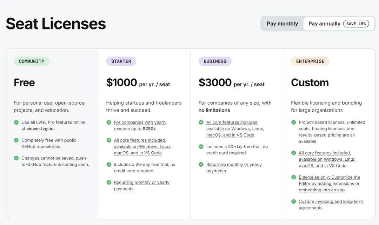Image resolution: width=379 pixels, height=225 pixels.
Task: Click the SAVE 15% badge
Action: coord(356,24)
